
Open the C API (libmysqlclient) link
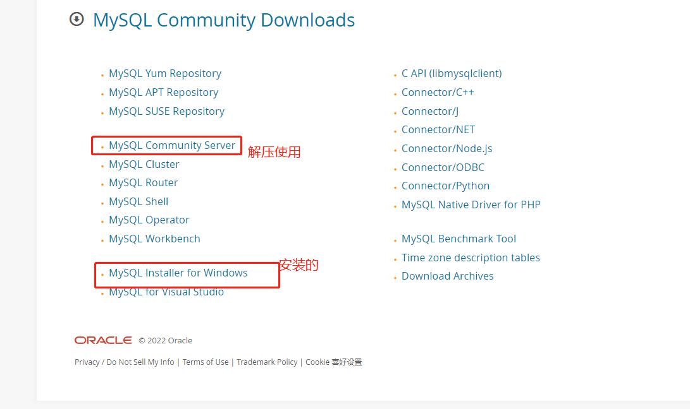452,73
